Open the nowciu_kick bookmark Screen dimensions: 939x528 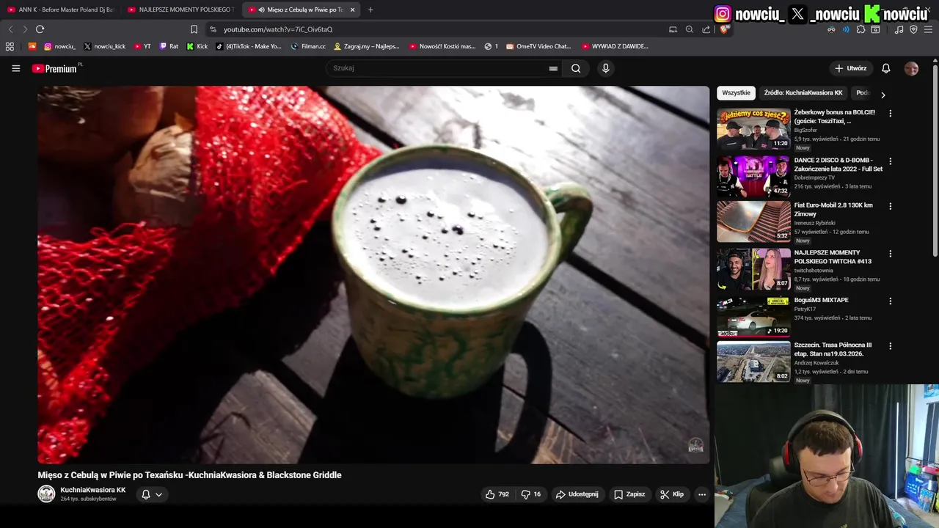pyautogui.click(x=104, y=46)
